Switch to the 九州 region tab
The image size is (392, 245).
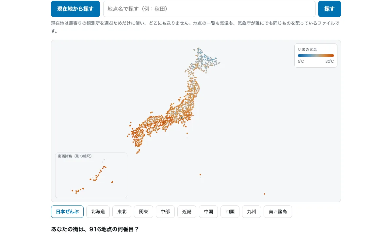[x=252, y=212]
